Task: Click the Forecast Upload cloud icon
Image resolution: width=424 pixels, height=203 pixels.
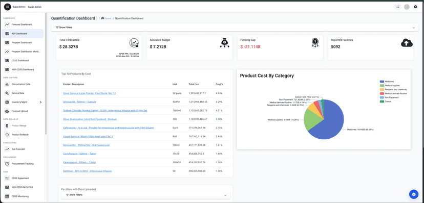Action: coord(7,111)
